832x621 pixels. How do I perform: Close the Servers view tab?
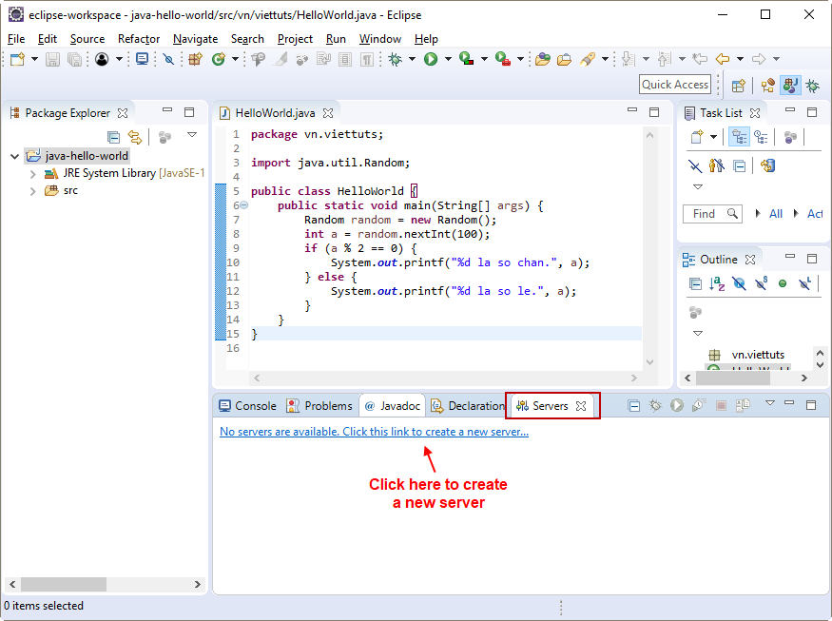(581, 406)
